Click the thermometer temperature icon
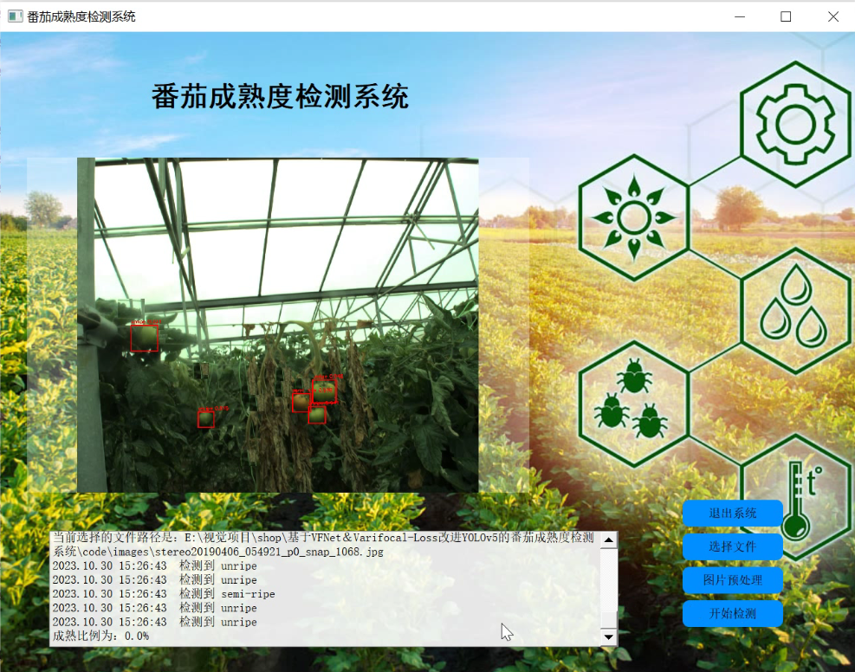 [800, 499]
